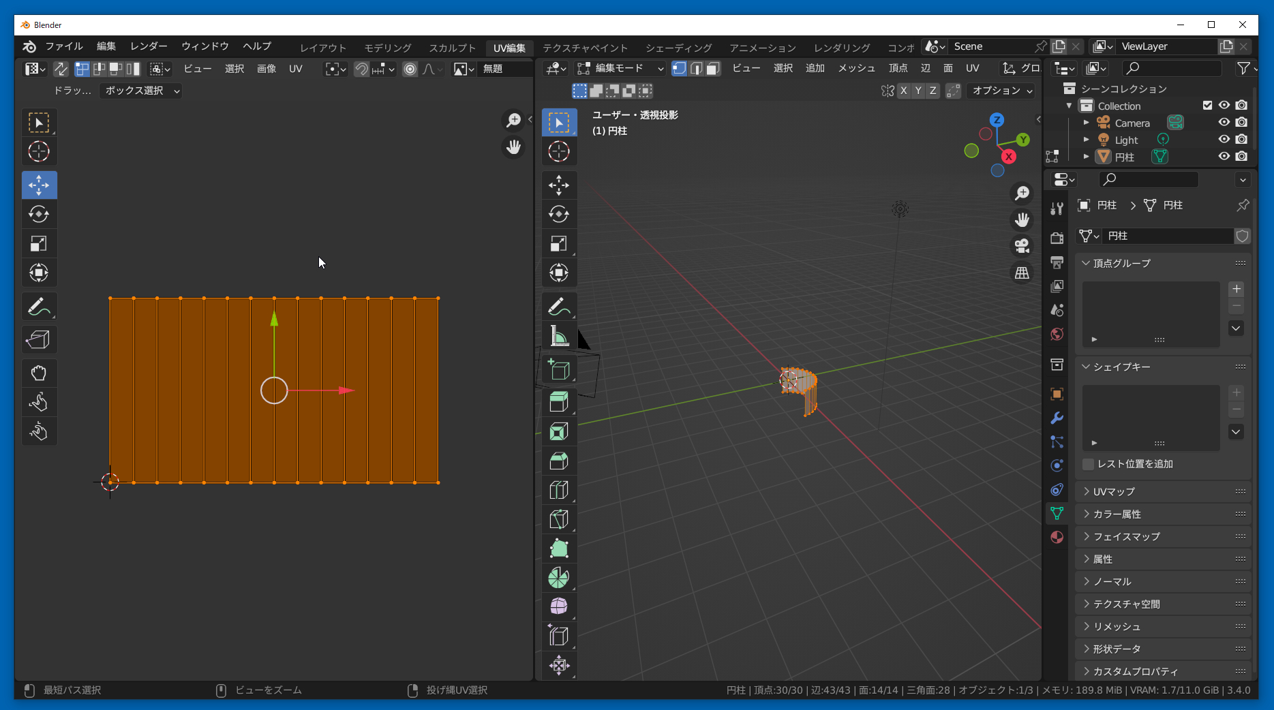Hide the Camera object in viewport
Viewport: 1274px width, 710px height.
pos(1224,123)
